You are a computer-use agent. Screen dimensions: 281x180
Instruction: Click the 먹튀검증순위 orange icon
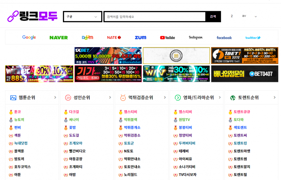[123, 98]
